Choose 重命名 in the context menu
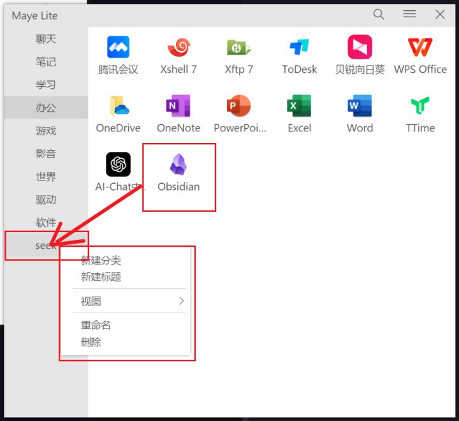Screen dimensions: 459x421 tap(96, 325)
